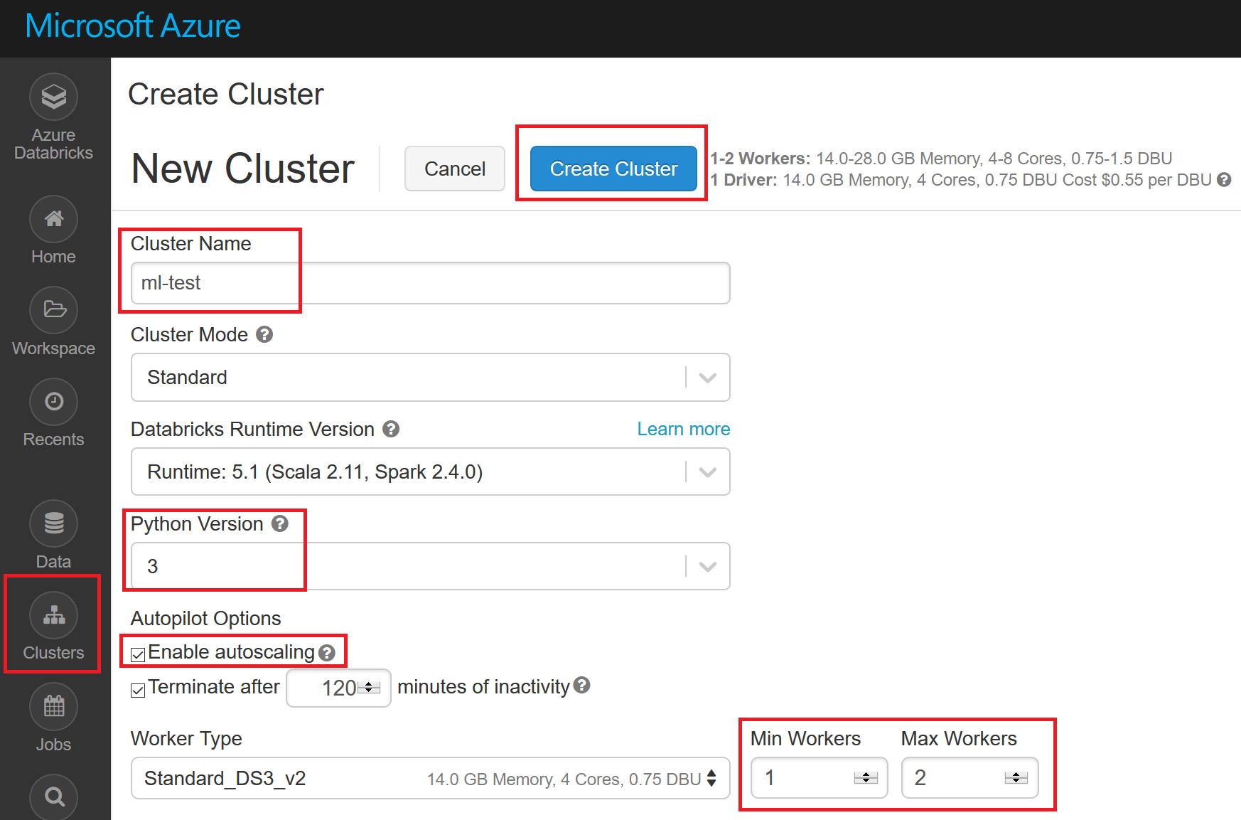
Task: Click the New Cluster title text
Action: click(x=243, y=169)
